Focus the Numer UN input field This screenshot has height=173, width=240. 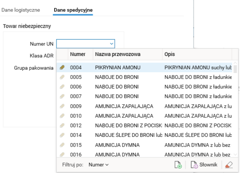(83, 44)
